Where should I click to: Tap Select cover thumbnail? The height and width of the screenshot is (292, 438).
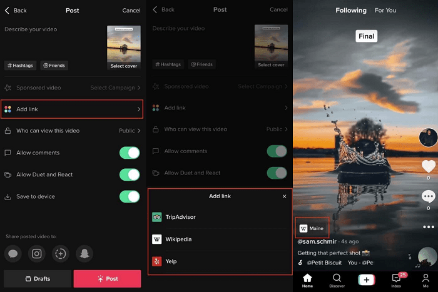(x=123, y=47)
